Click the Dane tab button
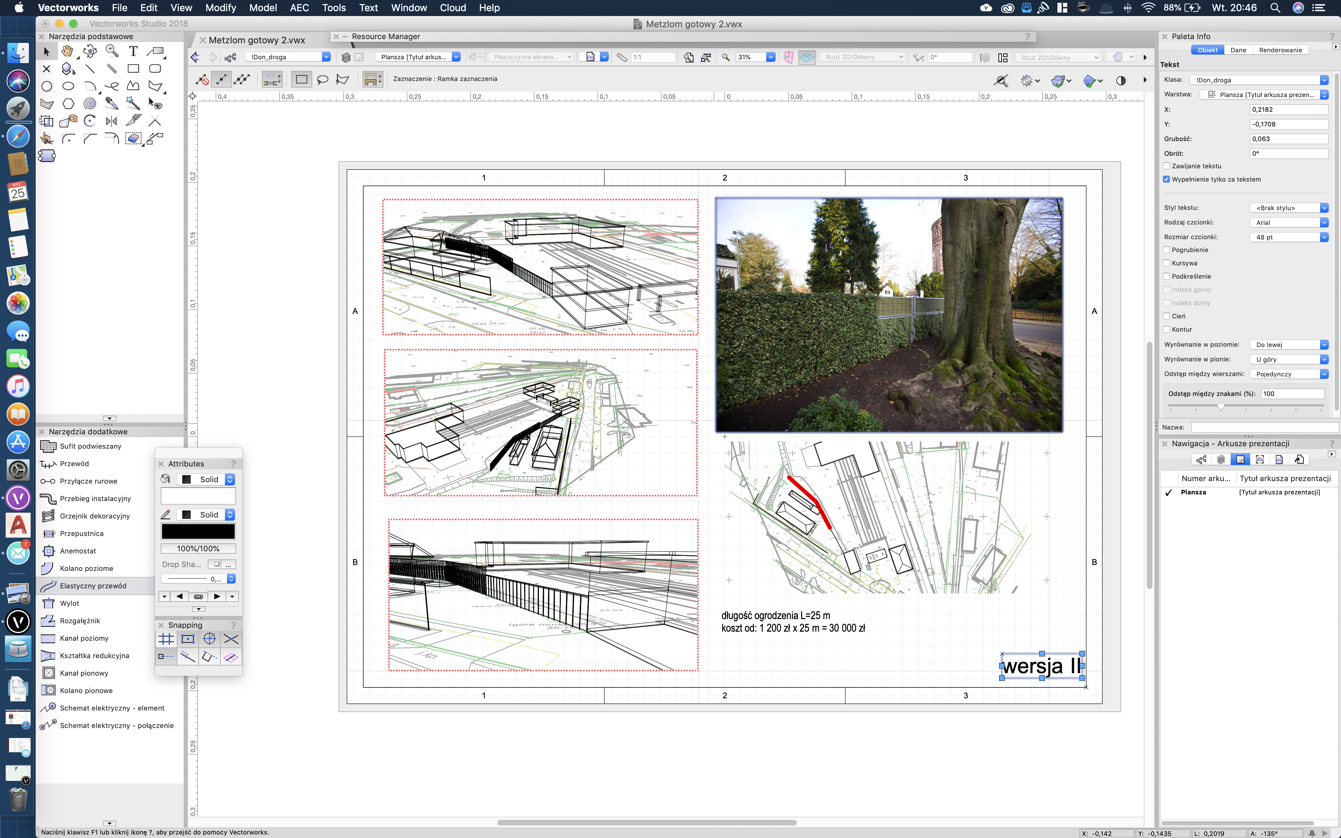Image resolution: width=1341 pixels, height=838 pixels. click(1238, 50)
